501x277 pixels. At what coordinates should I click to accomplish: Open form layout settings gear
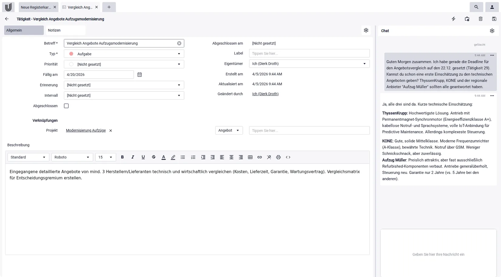click(366, 30)
